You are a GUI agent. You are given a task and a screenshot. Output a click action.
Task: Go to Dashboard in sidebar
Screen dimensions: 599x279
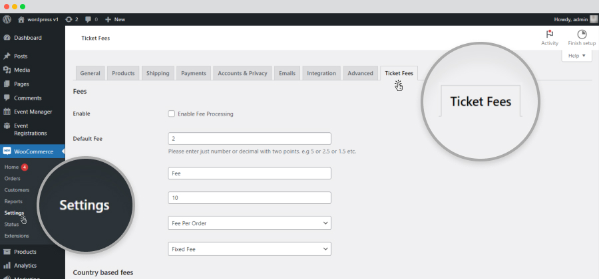click(x=28, y=38)
